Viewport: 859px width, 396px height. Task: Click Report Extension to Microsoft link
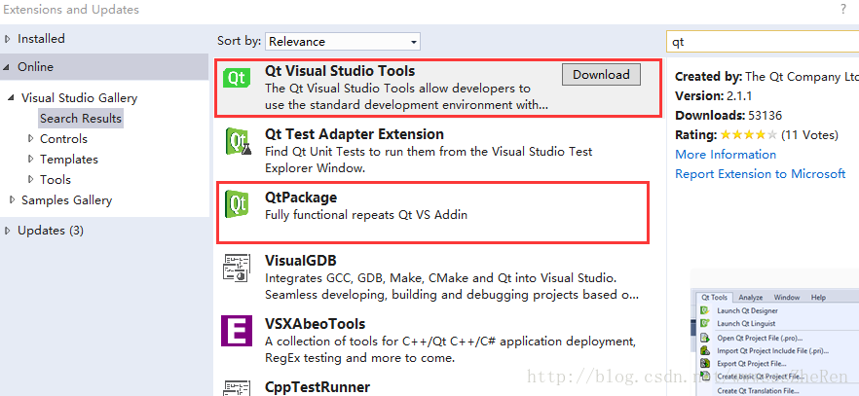click(x=761, y=174)
